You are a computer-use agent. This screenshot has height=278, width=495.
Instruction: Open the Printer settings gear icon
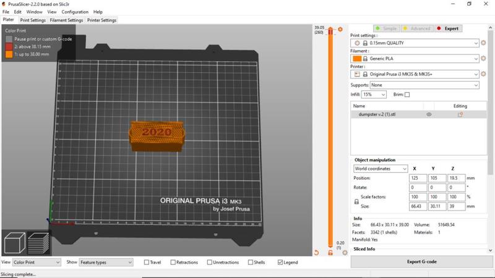[483, 74]
